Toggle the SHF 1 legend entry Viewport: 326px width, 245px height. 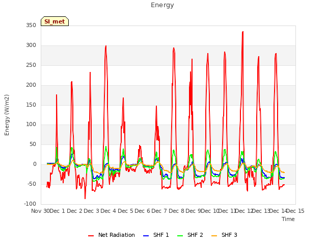(x=156, y=235)
